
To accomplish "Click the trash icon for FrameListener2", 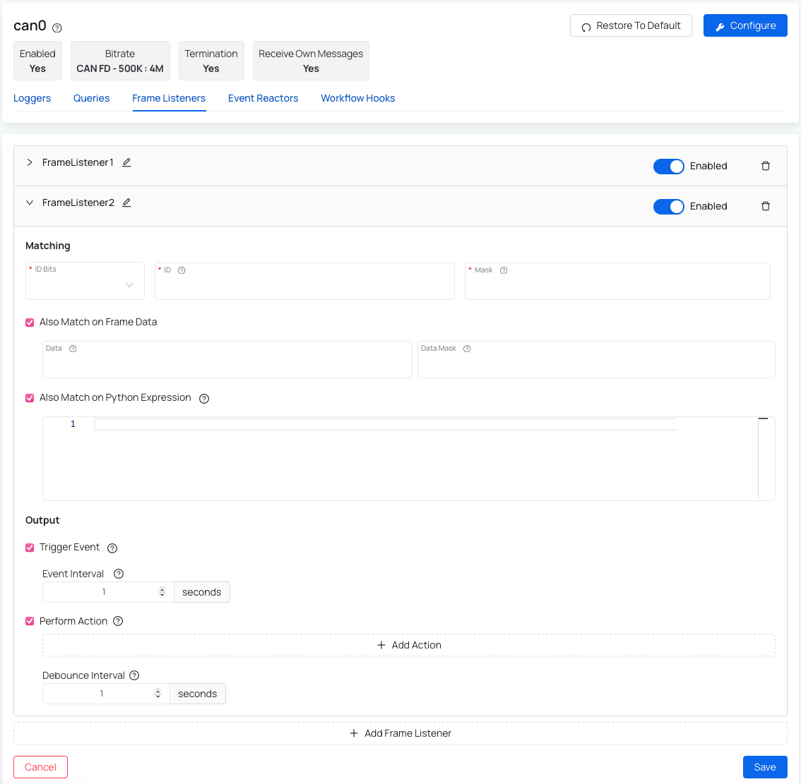I will pos(766,206).
